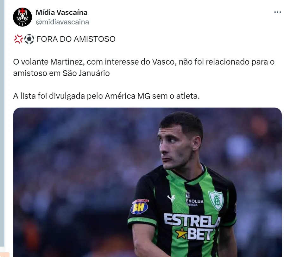The width and height of the screenshot is (284, 257).
Task: Click the BH sleeve badge on jersey
Action: (x=139, y=207)
